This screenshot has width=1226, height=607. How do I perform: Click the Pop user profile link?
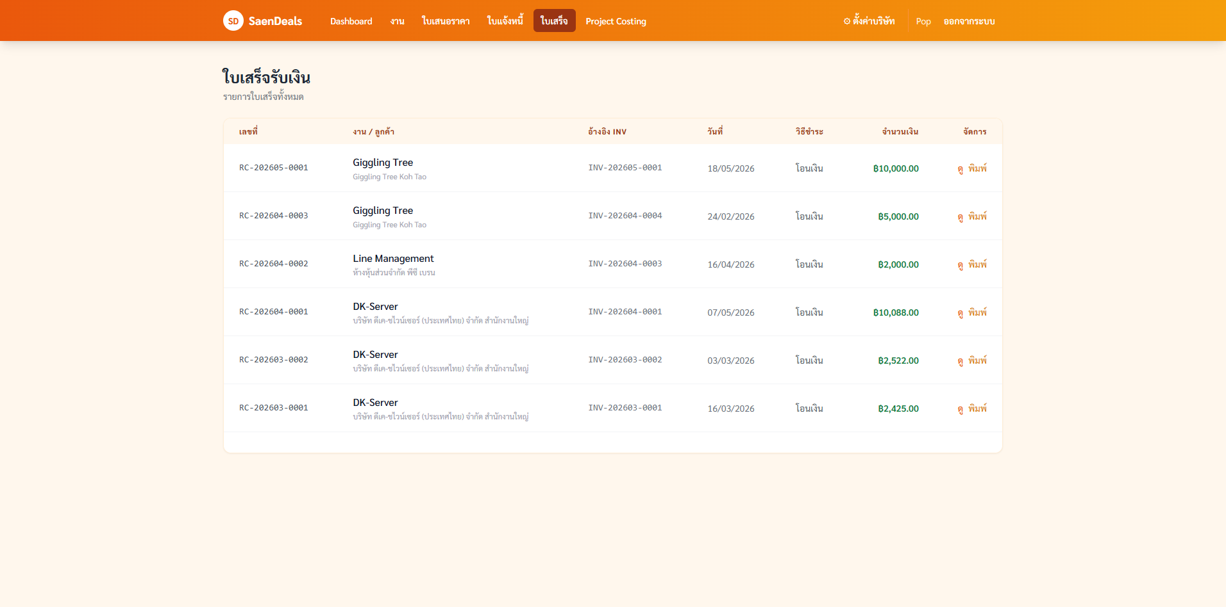click(923, 21)
